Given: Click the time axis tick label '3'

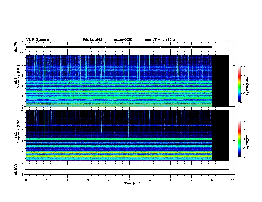Looking at the screenshot, I should point(88,180).
